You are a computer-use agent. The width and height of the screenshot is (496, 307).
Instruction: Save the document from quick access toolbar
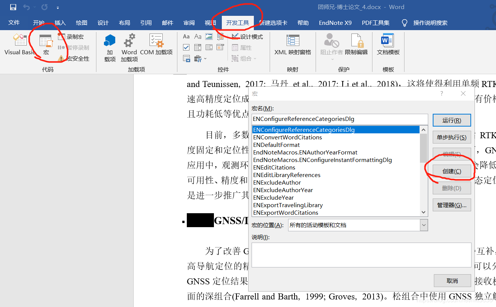click(x=13, y=7)
